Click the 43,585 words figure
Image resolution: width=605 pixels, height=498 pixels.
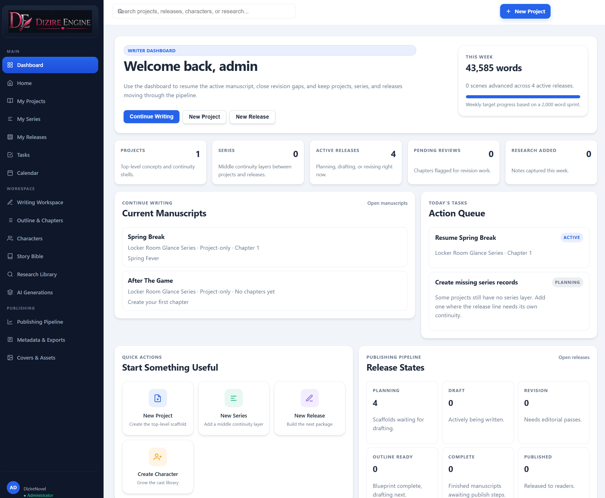494,68
